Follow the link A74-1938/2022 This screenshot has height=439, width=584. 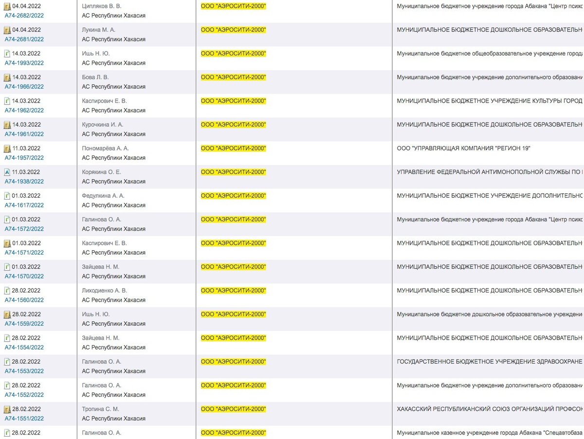(x=24, y=182)
